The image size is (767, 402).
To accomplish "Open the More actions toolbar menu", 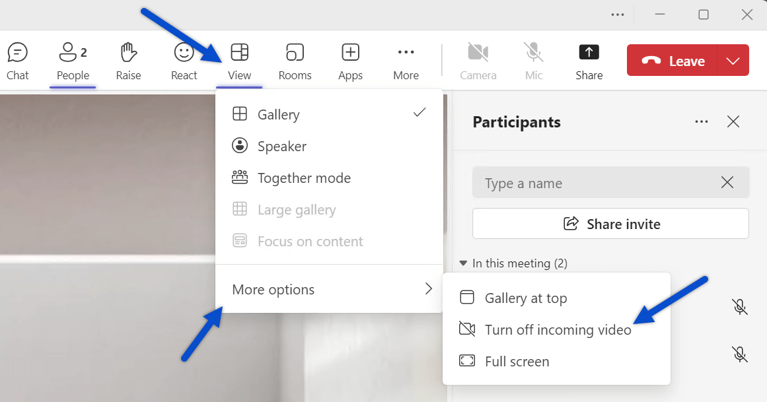I will point(406,61).
